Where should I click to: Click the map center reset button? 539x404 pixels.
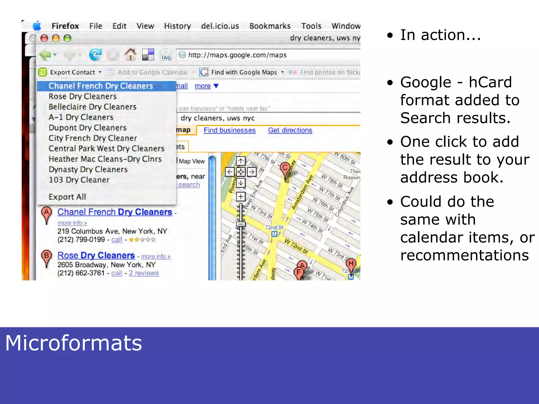tap(241, 172)
